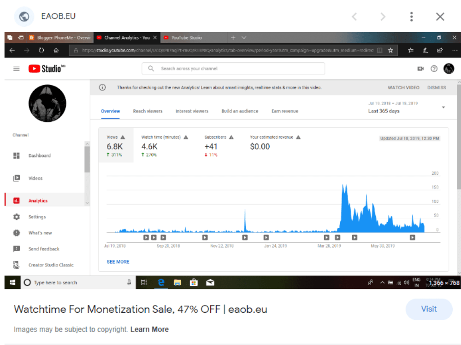Add page to favorites with star icon

tap(390, 50)
